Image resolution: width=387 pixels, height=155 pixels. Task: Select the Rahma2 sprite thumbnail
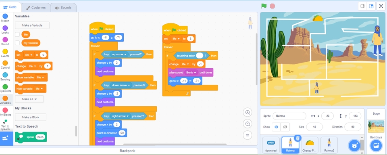tap(329, 145)
